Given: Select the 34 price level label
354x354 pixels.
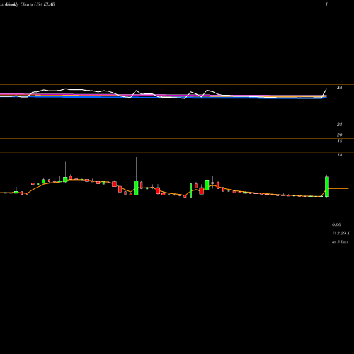Looking at the screenshot, I should pos(339,88).
